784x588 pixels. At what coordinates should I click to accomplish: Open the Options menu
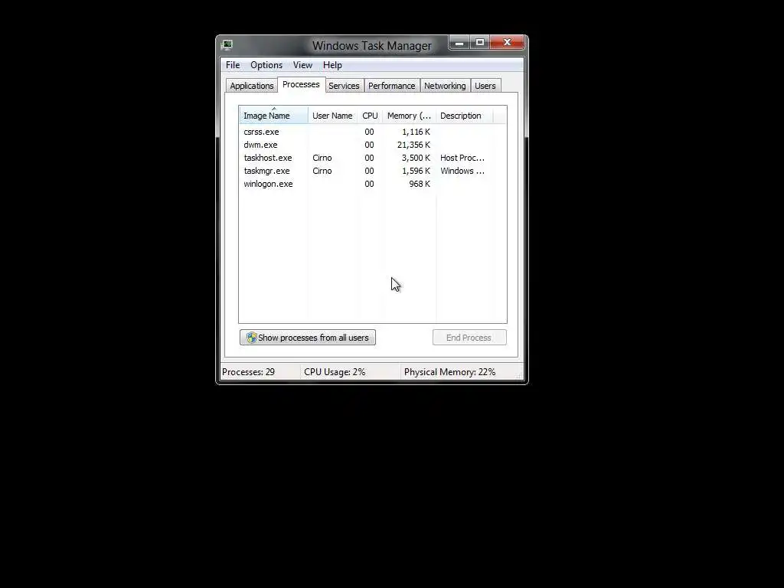[266, 65]
